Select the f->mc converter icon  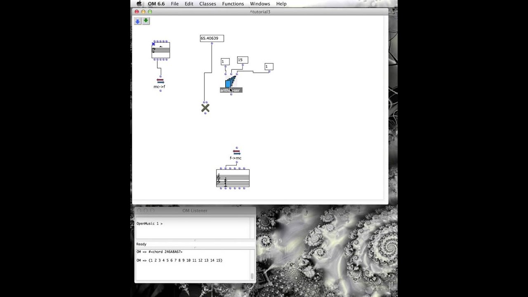click(x=236, y=152)
